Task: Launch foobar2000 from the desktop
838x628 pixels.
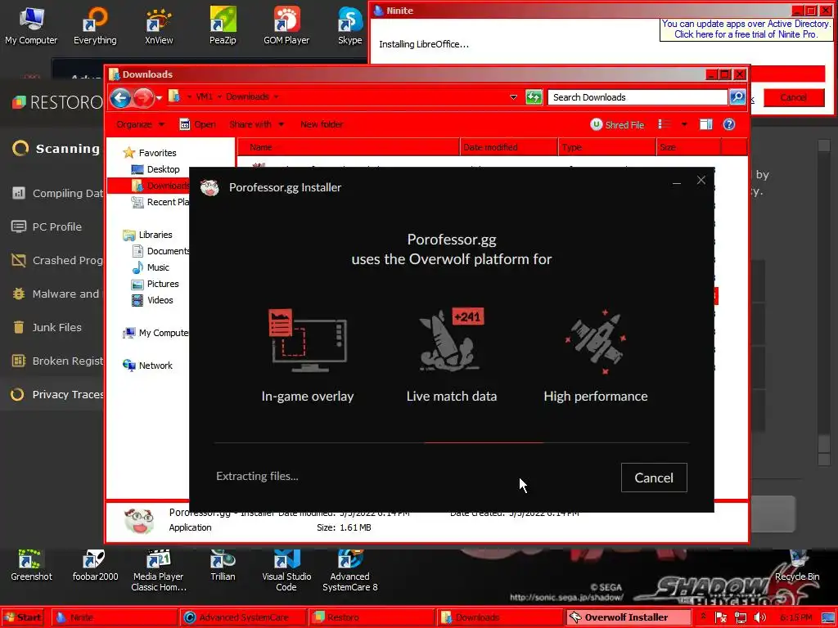Action: pyautogui.click(x=95, y=566)
